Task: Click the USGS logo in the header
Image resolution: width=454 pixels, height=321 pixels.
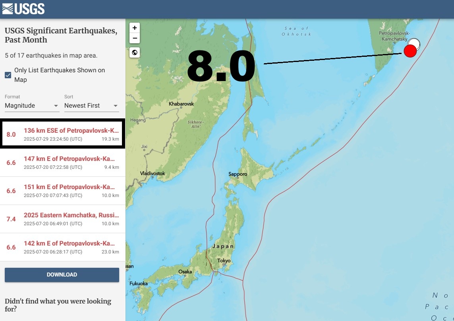Action: 24,8
